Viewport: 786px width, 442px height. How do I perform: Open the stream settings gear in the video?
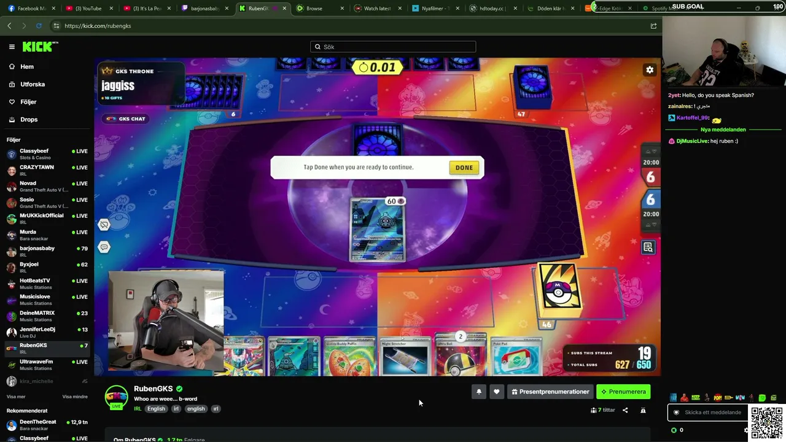coord(650,70)
